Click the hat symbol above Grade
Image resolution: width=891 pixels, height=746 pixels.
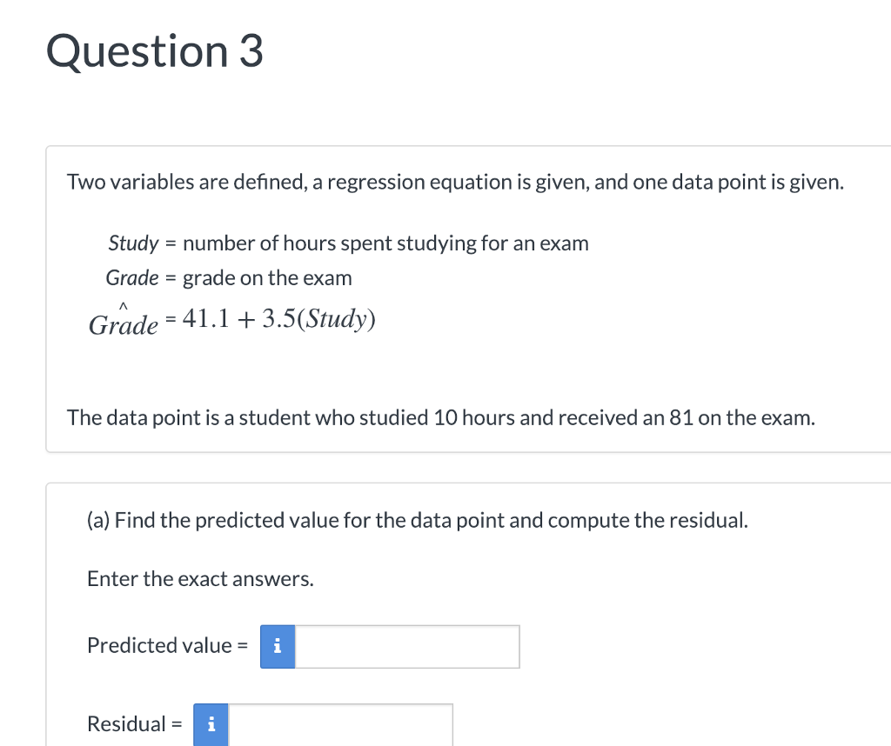tap(124, 307)
